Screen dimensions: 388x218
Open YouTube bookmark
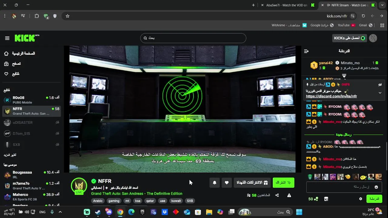346,25
